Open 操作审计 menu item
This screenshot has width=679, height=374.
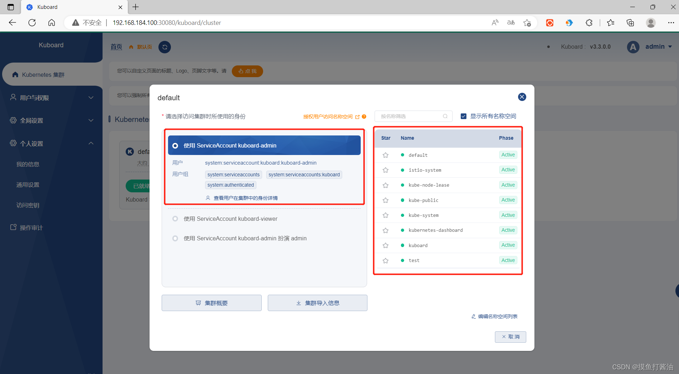coord(27,228)
